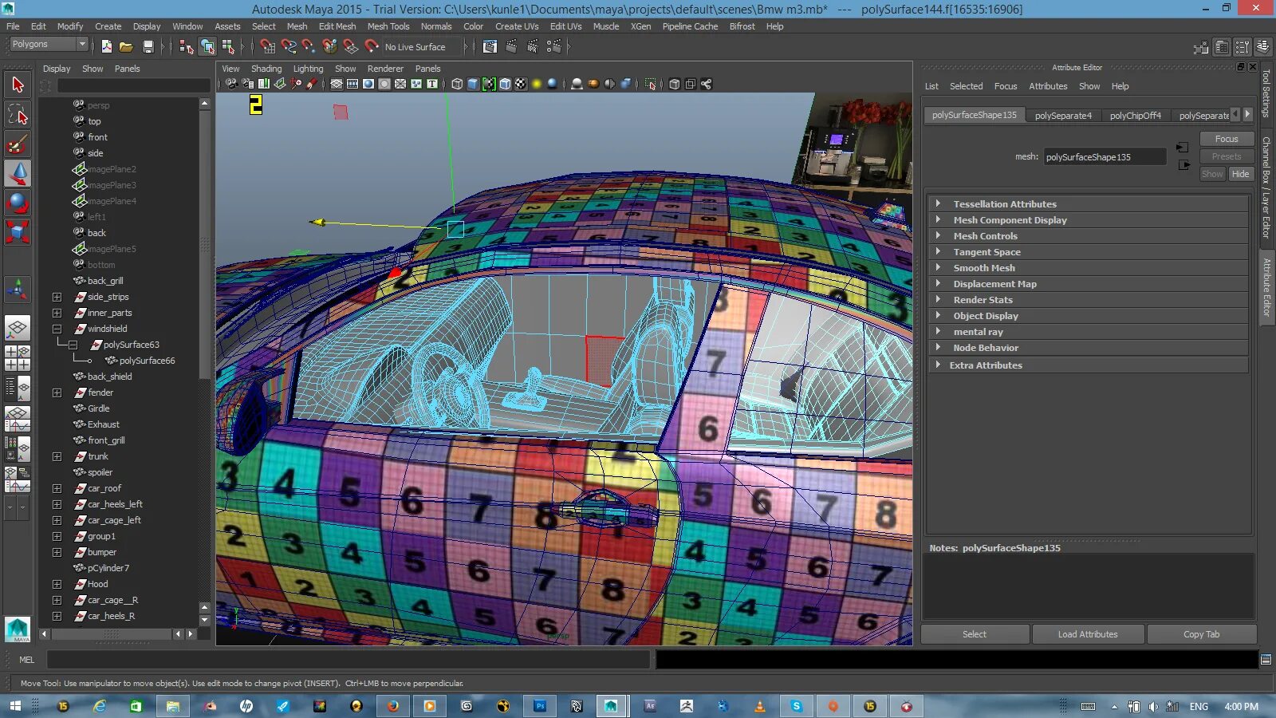Click the MEL command input field
This screenshot has width=1276, height=718.
coord(349,660)
